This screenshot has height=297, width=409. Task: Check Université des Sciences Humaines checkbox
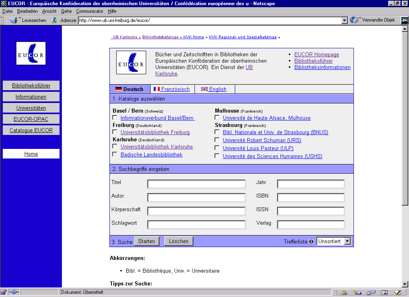click(217, 156)
